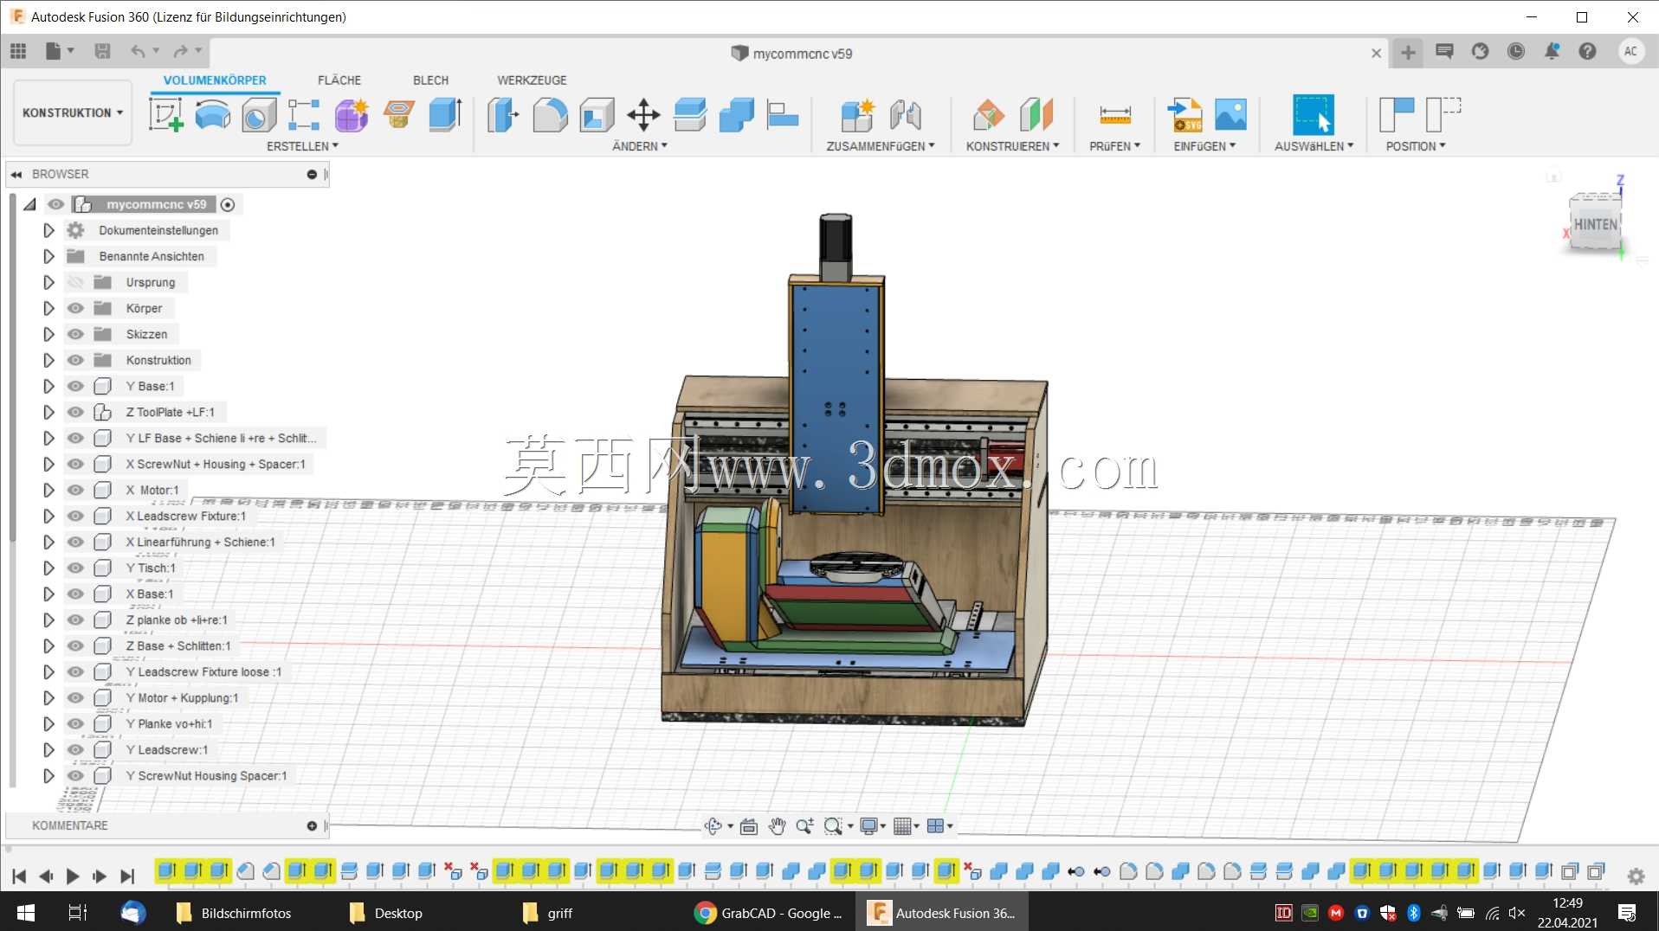Toggle visibility of Skizzen folder
Viewport: 1659px width, 931px height.
(76, 334)
